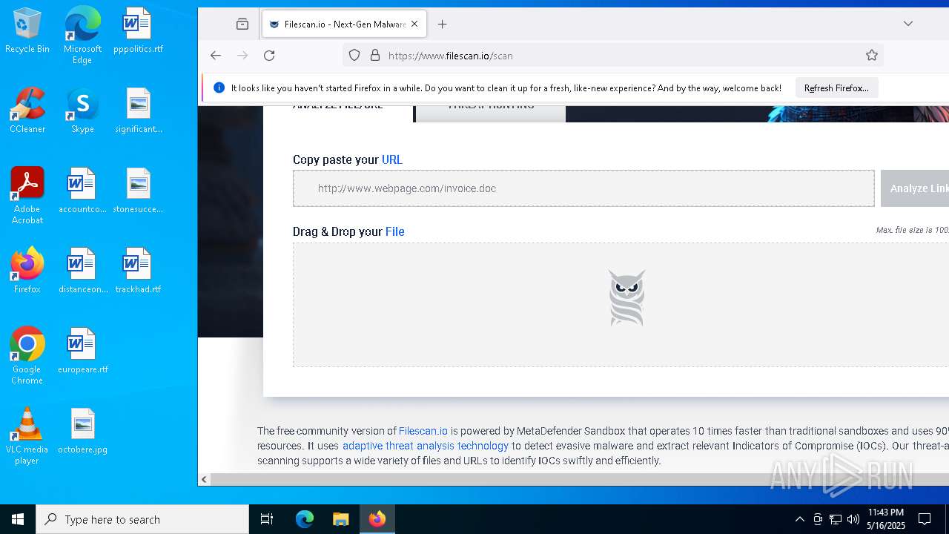Select stonesucce... image file
Viewport: 949px width, 534px height.
(138, 191)
